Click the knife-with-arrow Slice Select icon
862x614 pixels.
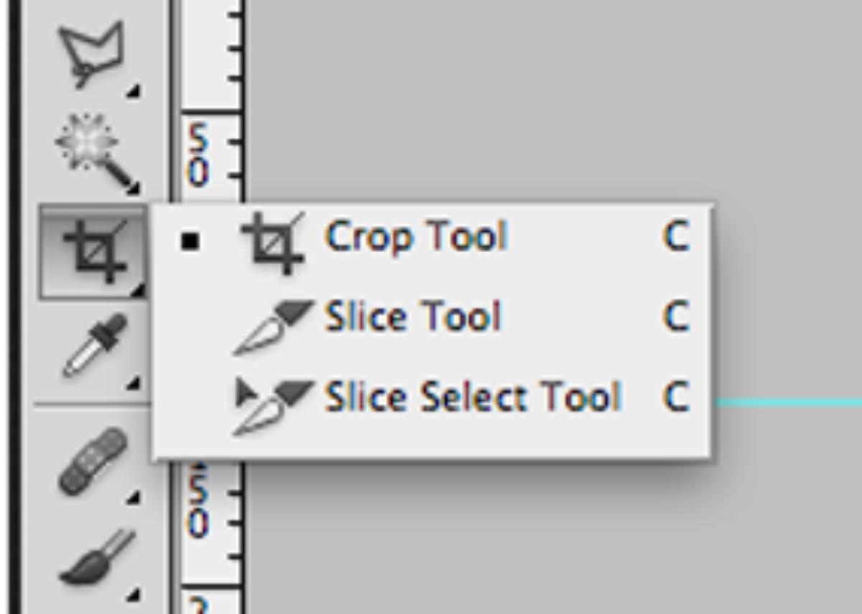(x=274, y=406)
